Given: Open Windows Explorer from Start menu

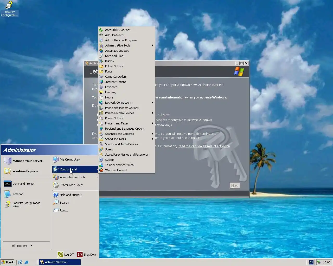Looking at the screenshot, I should [26, 171].
